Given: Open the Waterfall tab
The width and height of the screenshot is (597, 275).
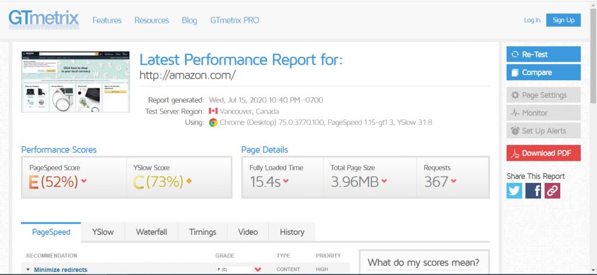Looking at the screenshot, I should (x=152, y=232).
